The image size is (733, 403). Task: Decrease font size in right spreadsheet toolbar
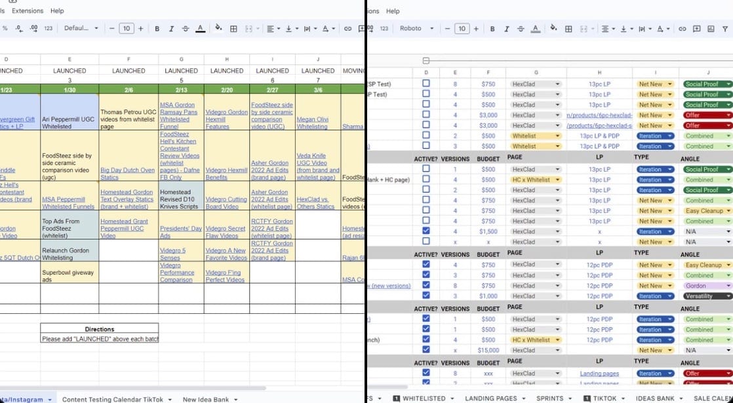click(447, 28)
